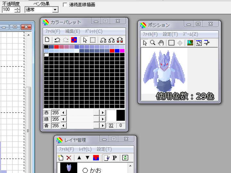Viewport: 231px width, 173px height.
Task: Decrease blue value with left arrow button
Action: (x=64, y=126)
